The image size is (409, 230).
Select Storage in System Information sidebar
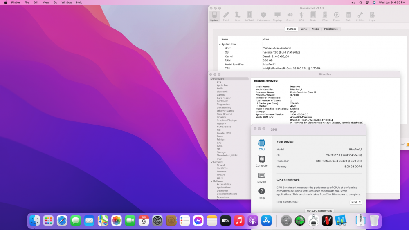221,152
